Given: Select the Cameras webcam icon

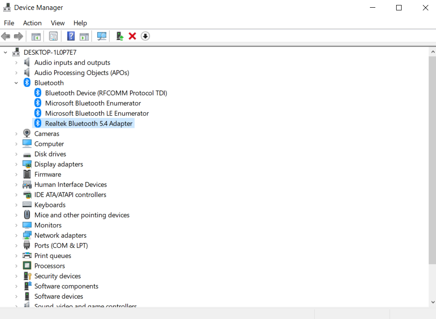Looking at the screenshot, I should coord(27,133).
